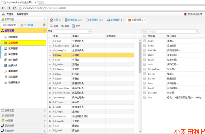Check the ColumnIndex field checkbox
This screenshot has height=134, width=205.
pos(144,69)
